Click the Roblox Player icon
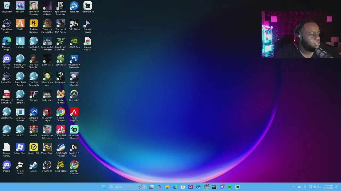This screenshot has height=191, width=341. tap(20, 149)
